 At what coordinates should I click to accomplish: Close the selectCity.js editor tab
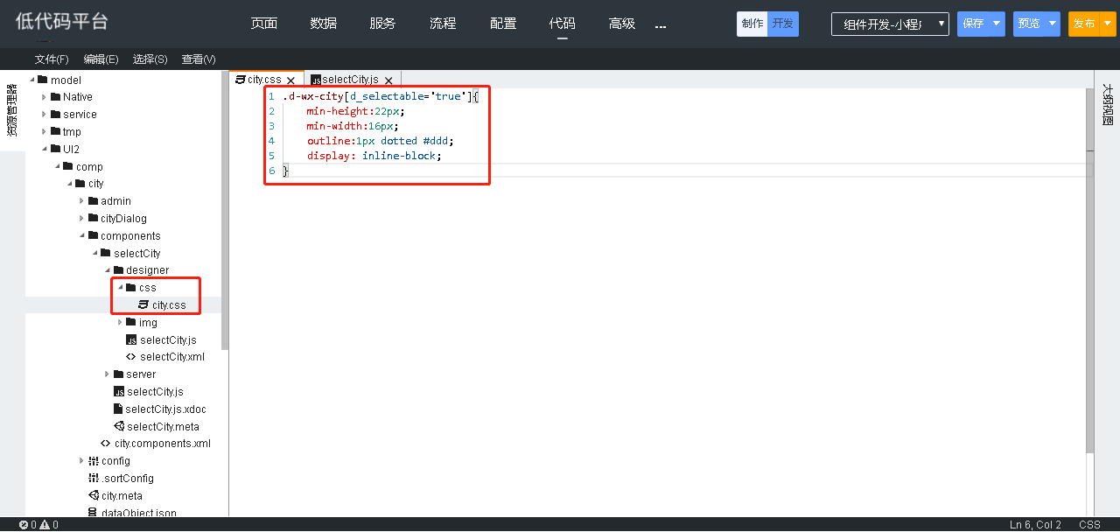pyautogui.click(x=388, y=80)
